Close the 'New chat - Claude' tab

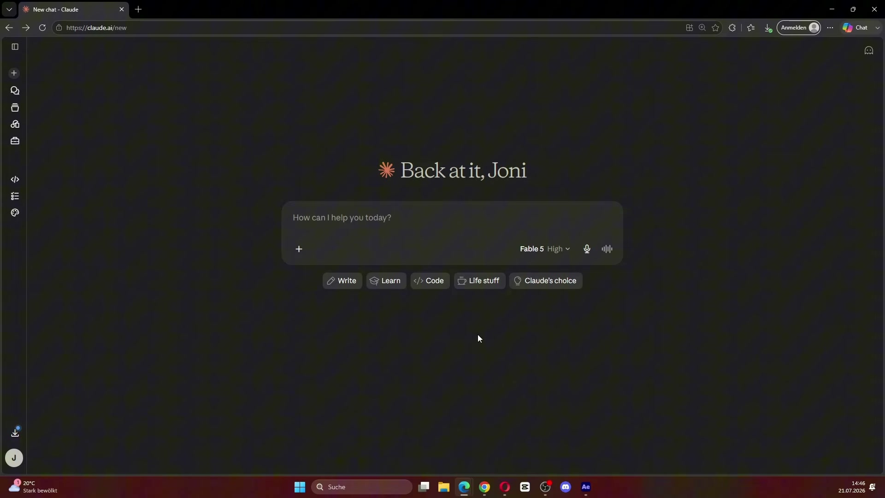point(122,9)
